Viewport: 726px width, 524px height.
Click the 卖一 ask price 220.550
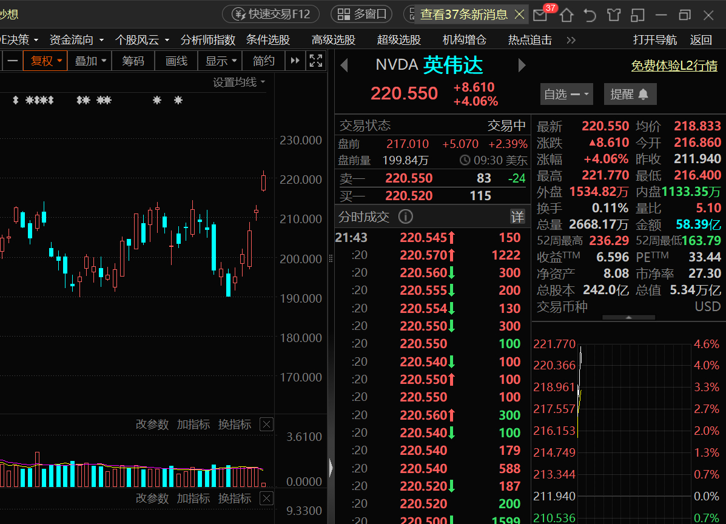pyautogui.click(x=409, y=178)
